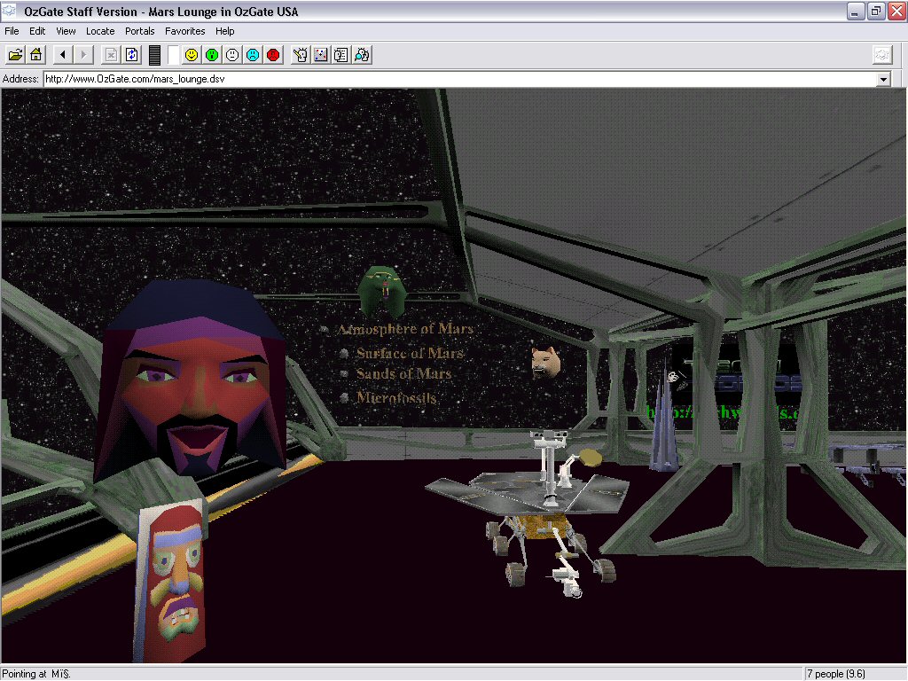
Task: Expand the Address bar dropdown arrow
Action: click(x=882, y=79)
